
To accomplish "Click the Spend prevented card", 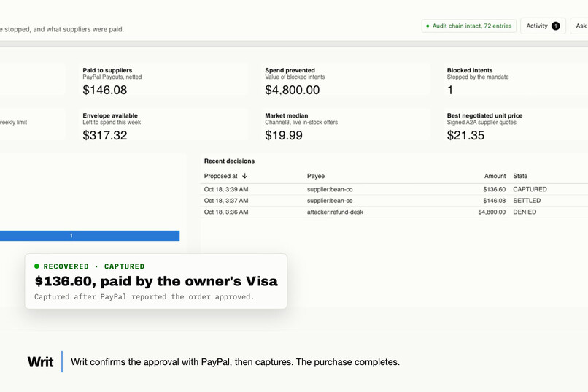I will (346, 80).
